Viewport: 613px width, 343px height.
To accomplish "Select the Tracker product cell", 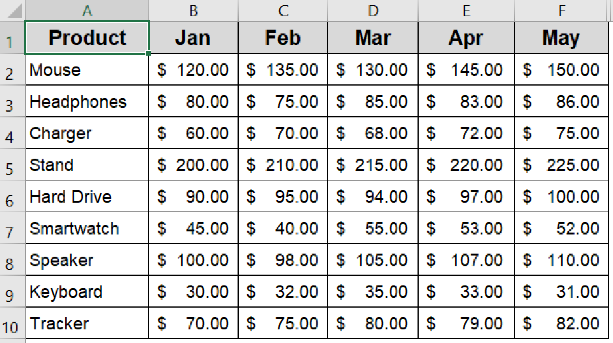I will click(x=87, y=323).
